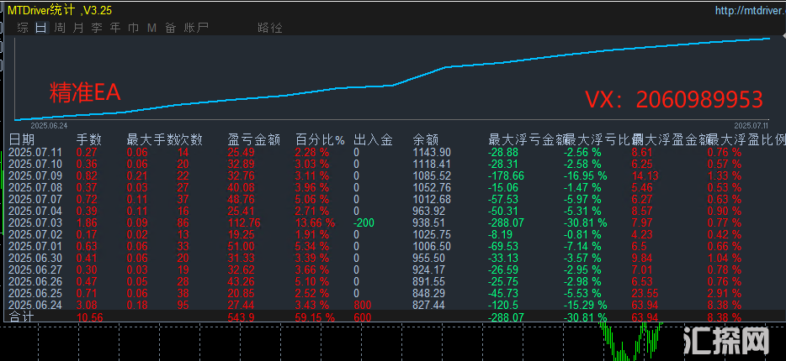Click the -120.5 floating loss value
This screenshot has height=361, width=786.
(x=504, y=305)
